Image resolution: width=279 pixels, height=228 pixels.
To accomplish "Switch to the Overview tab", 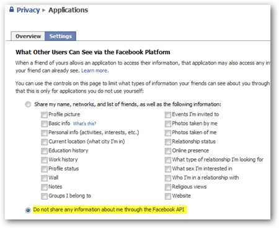I will 28,36.
